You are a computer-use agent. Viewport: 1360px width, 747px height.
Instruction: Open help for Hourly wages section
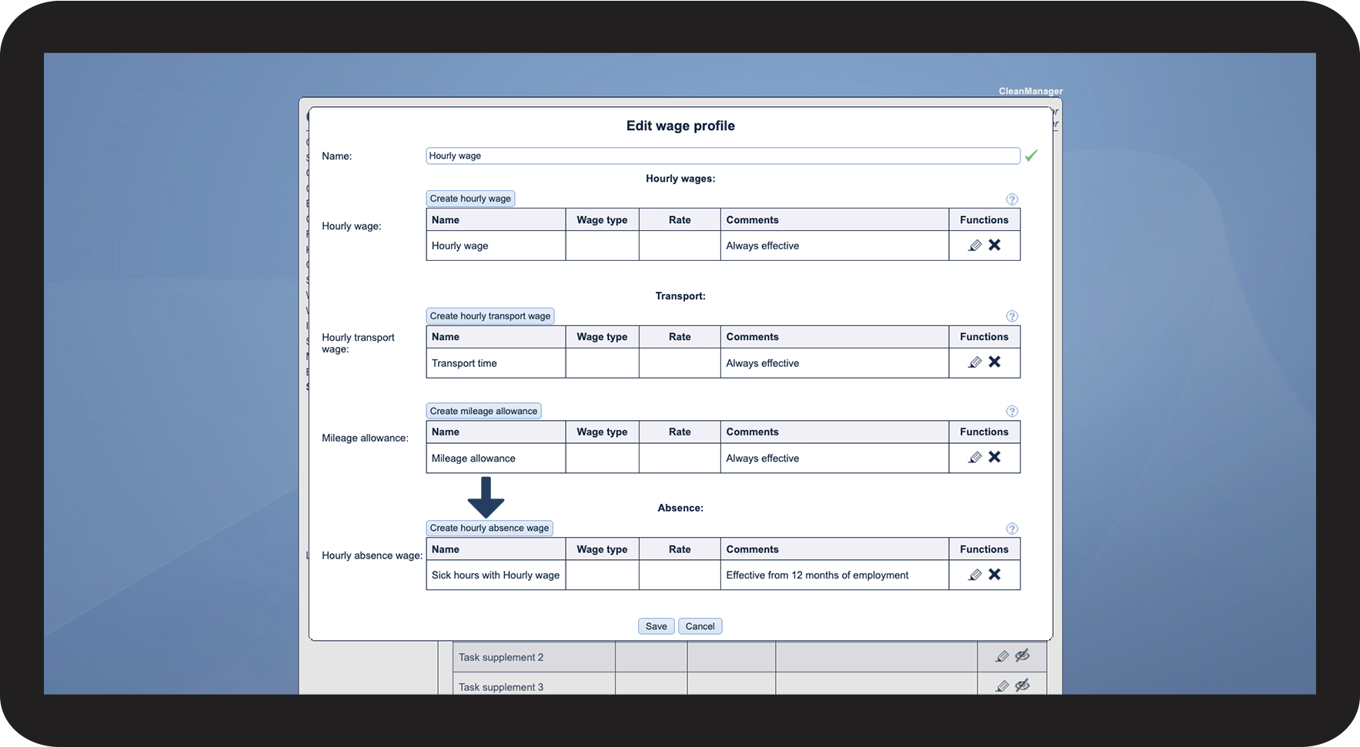click(x=1011, y=199)
